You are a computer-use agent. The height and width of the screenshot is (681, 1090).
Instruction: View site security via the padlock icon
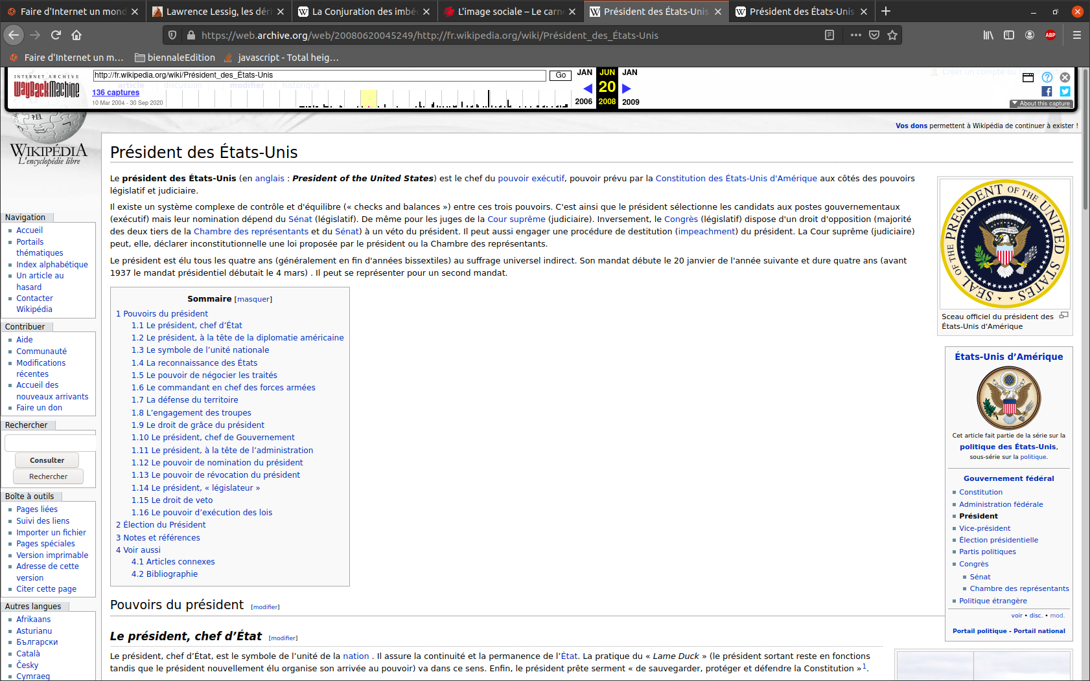(x=191, y=35)
